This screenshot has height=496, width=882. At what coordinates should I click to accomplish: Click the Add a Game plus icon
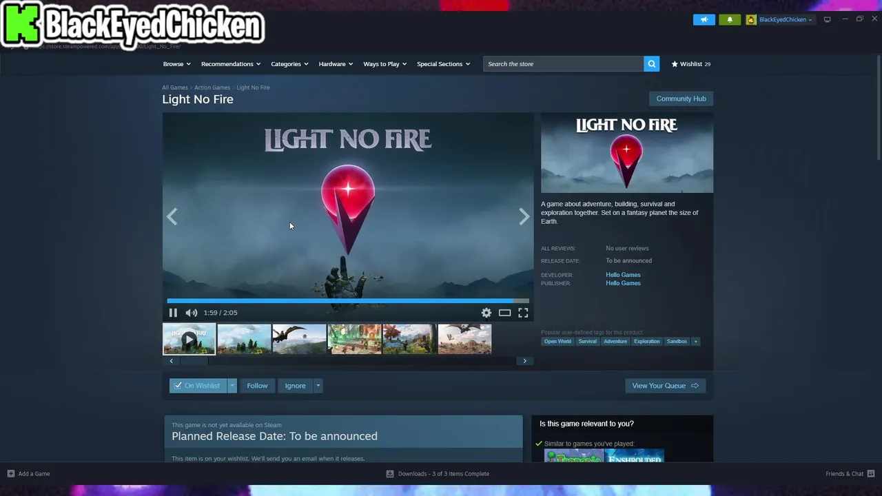coord(10,474)
